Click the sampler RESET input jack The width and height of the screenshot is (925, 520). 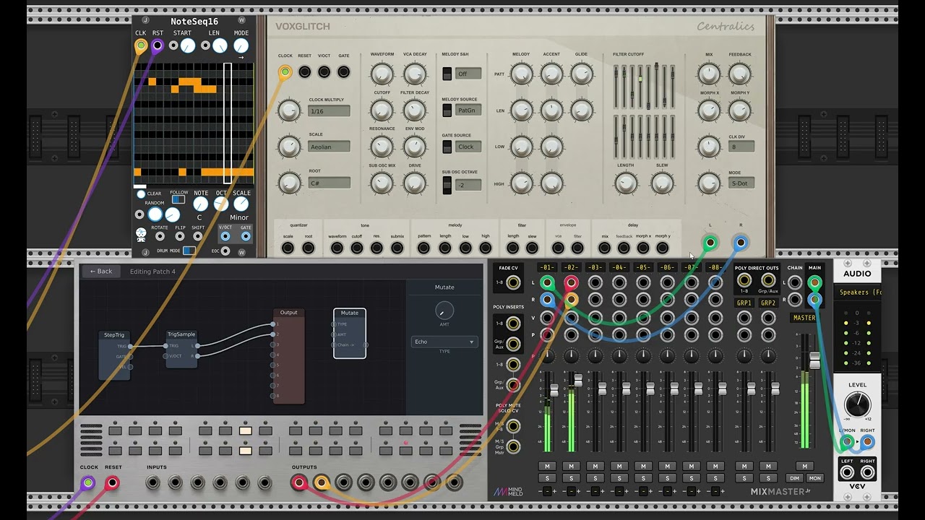(x=112, y=482)
